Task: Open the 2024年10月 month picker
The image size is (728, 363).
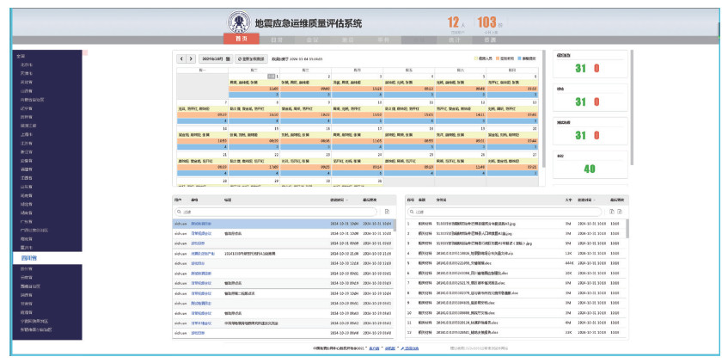Action: [x=215, y=59]
